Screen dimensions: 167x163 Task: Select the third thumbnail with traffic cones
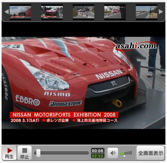coord(83,12)
